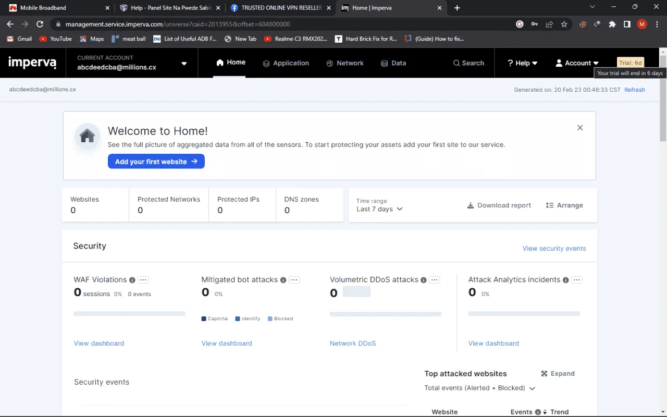Close the Welcome to Home banner
The image size is (667, 417).
pyautogui.click(x=580, y=128)
